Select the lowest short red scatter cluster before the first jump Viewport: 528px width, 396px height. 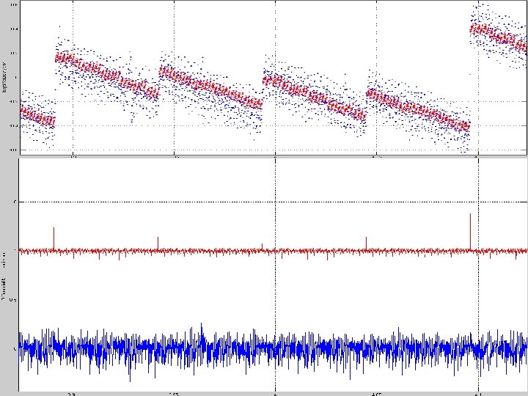[x=37, y=116]
